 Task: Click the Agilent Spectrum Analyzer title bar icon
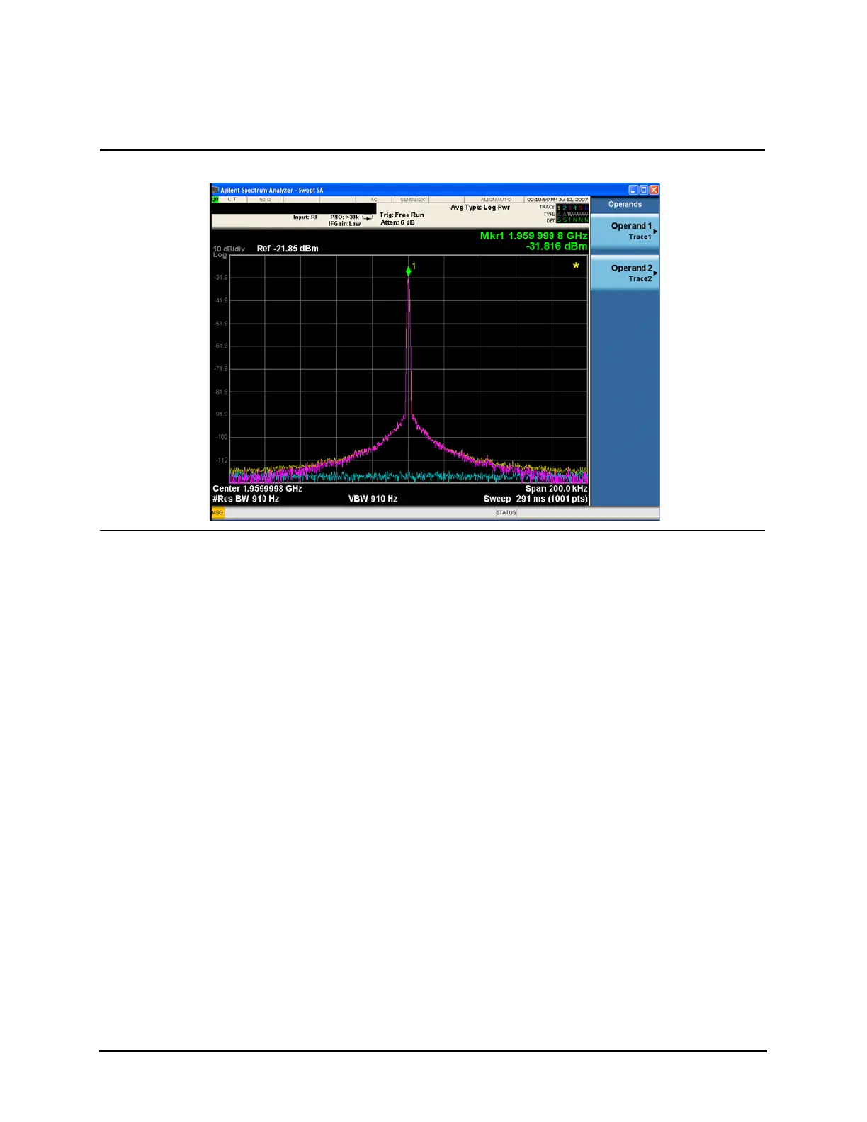click(x=215, y=190)
